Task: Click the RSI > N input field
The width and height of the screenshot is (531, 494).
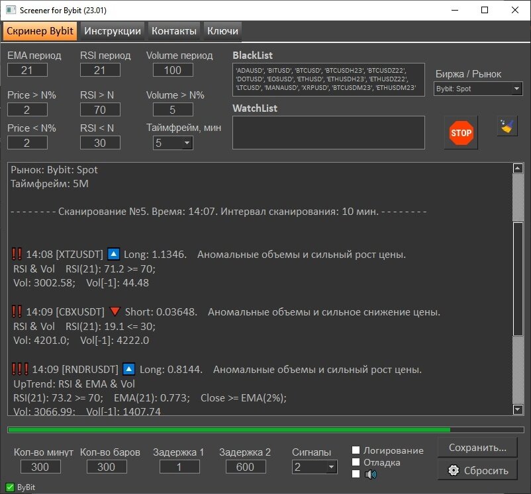Action: [x=100, y=110]
